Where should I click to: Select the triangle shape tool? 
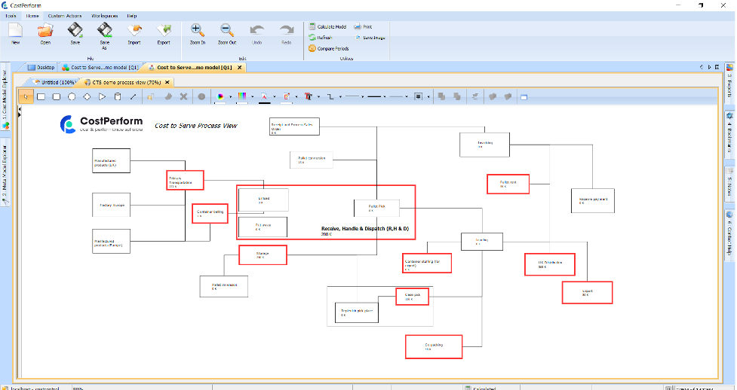coord(103,96)
